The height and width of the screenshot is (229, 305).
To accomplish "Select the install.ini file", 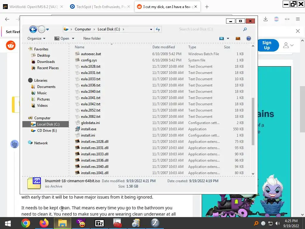I will click(x=88, y=135).
